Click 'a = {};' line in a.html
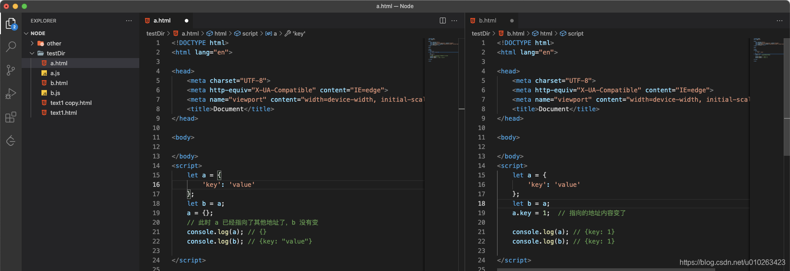The height and width of the screenshot is (271, 790). click(200, 213)
